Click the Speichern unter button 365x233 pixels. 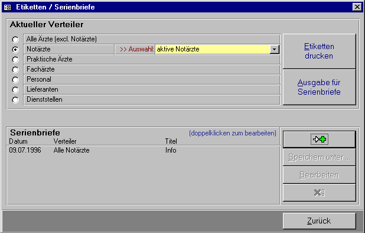click(x=319, y=157)
